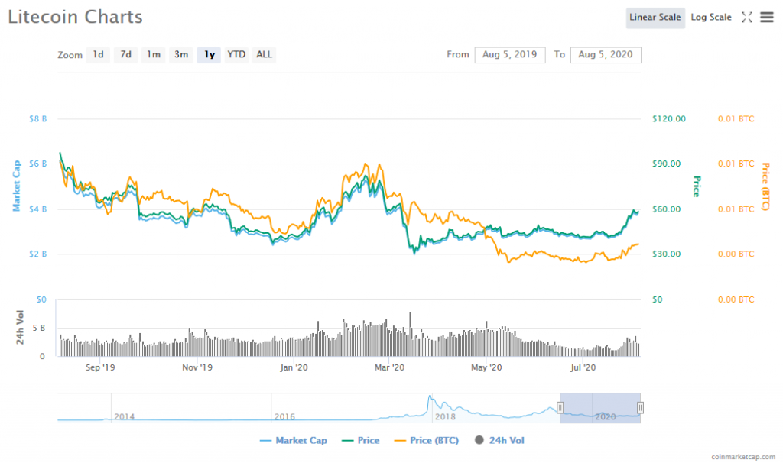Set zoom to 1y

pyautogui.click(x=210, y=54)
